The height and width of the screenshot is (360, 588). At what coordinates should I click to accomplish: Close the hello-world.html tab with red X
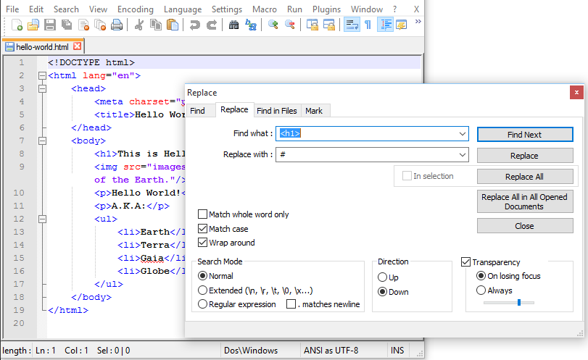(78, 46)
